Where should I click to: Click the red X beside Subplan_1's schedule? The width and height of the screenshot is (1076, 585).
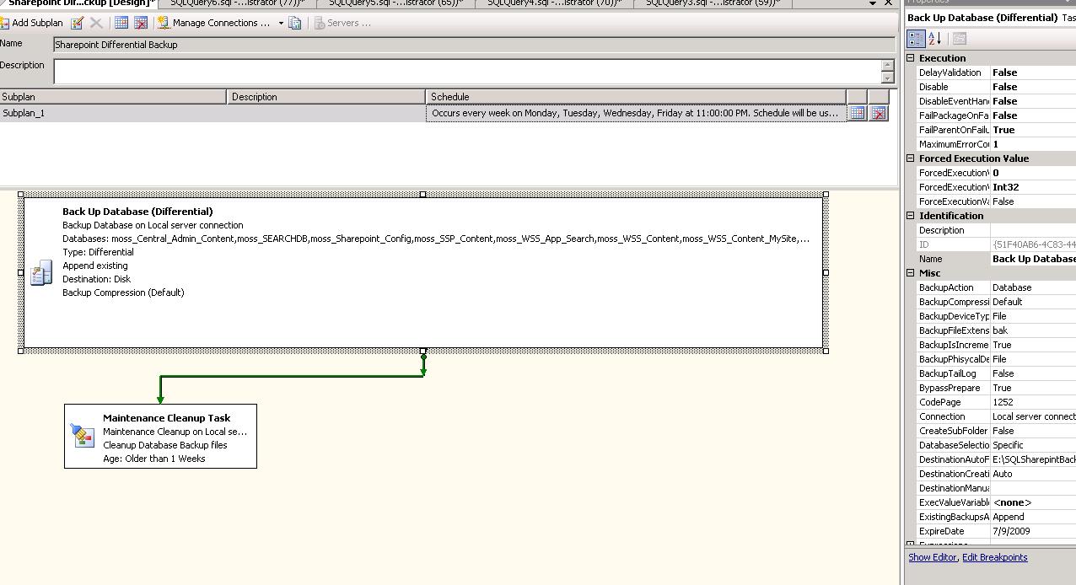878,113
